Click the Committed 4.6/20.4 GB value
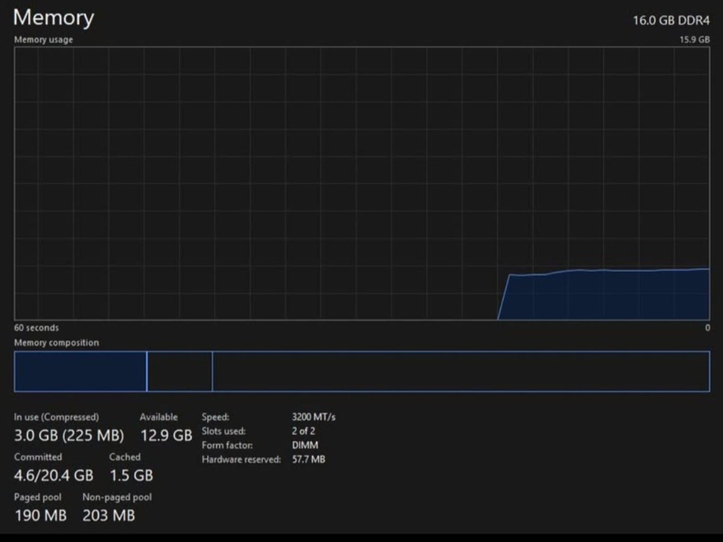 [54, 475]
